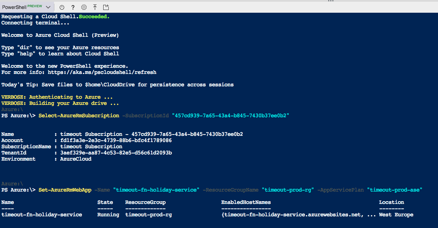This screenshot has width=438, height=228.
Task: Click the -AppServicePlan parameter text
Action: (x=341, y=190)
